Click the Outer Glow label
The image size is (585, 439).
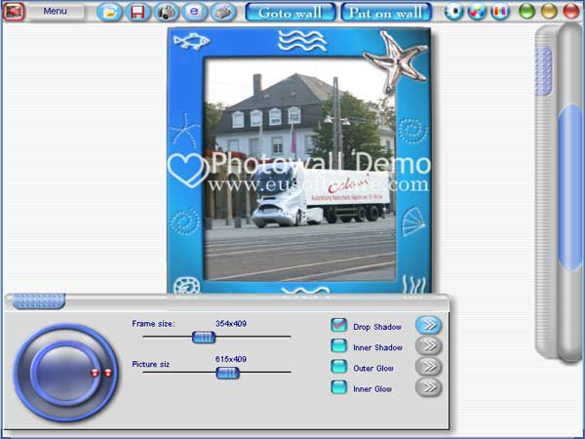(373, 368)
